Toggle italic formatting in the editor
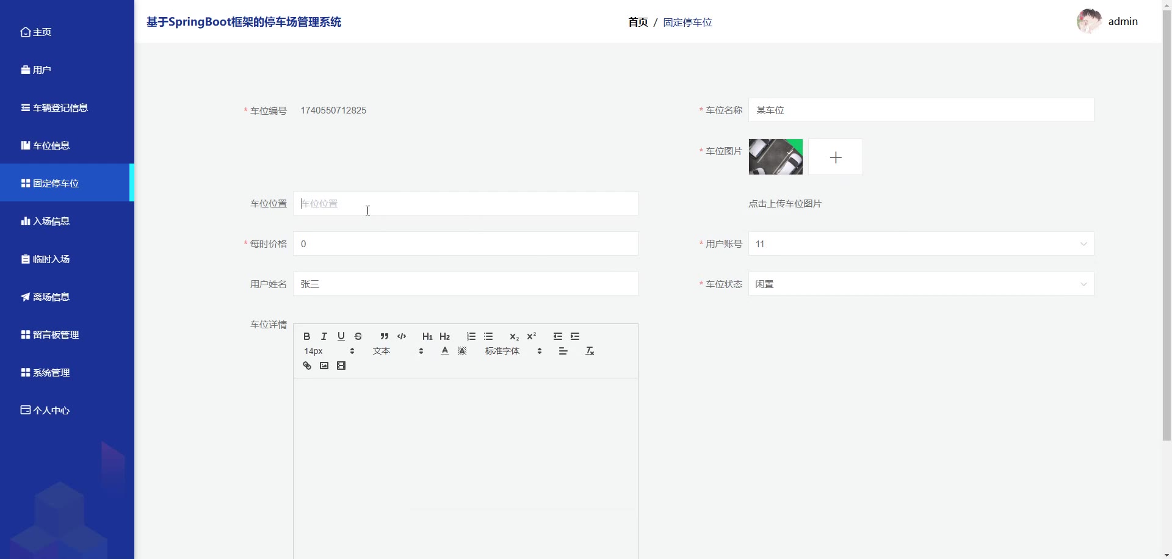The width and height of the screenshot is (1172, 559). pyautogui.click(x=324, y=336)
